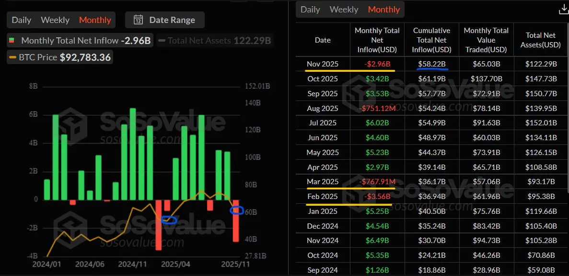Switch chart panel to Daily view
569x276 pixels.
[x=22, y=20]
